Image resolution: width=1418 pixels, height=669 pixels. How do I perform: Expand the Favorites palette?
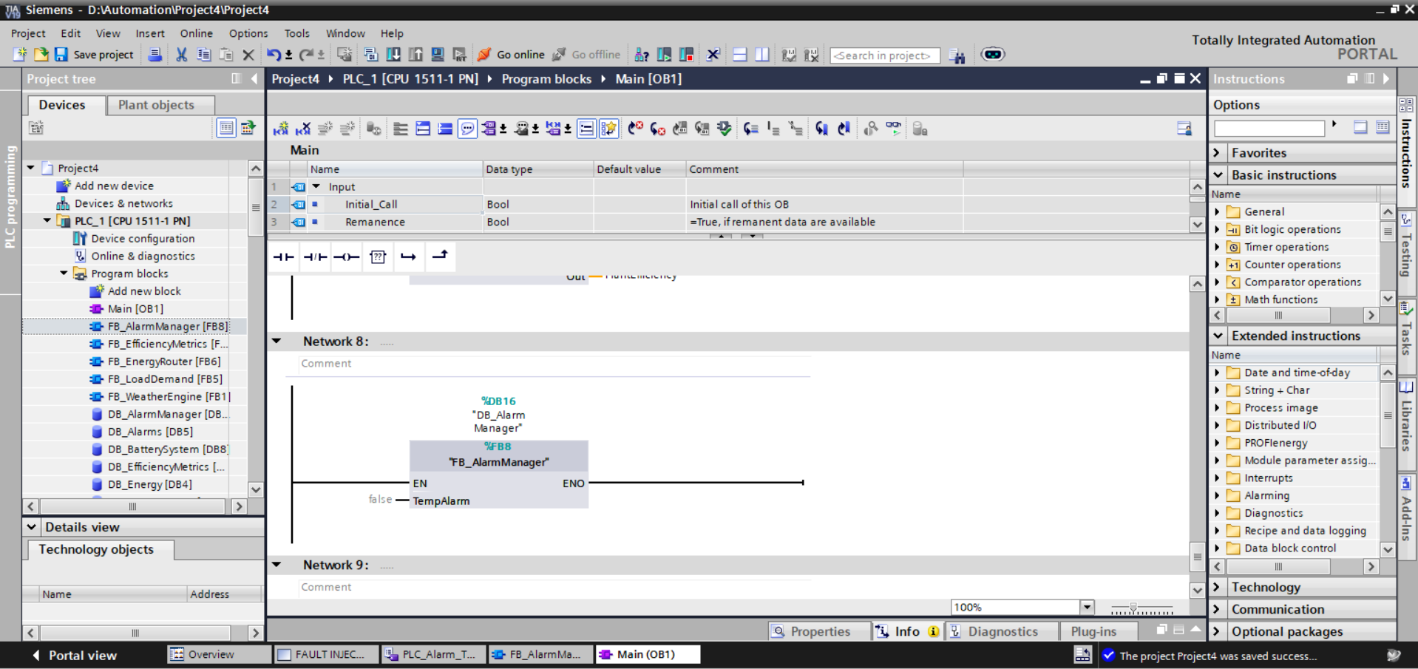point(1218,153)
